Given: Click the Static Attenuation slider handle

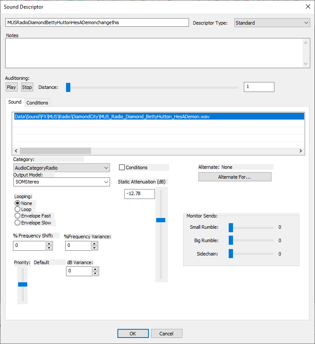Looking at the screenshot, I should pyautogui.click(x=161, y=220).
